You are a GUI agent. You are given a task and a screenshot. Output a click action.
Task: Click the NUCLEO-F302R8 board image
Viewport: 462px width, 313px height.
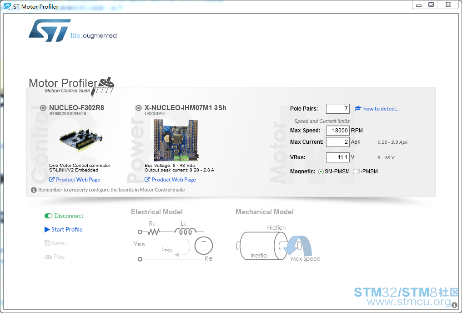(x=81, y=140)
